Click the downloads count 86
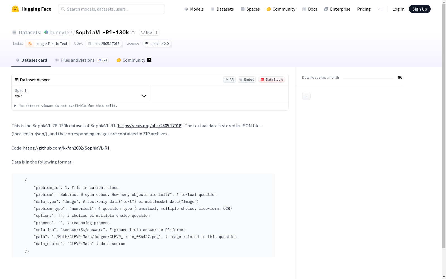Image resolution: width=446 pixels, height=279 pixels. coord(400,77)
